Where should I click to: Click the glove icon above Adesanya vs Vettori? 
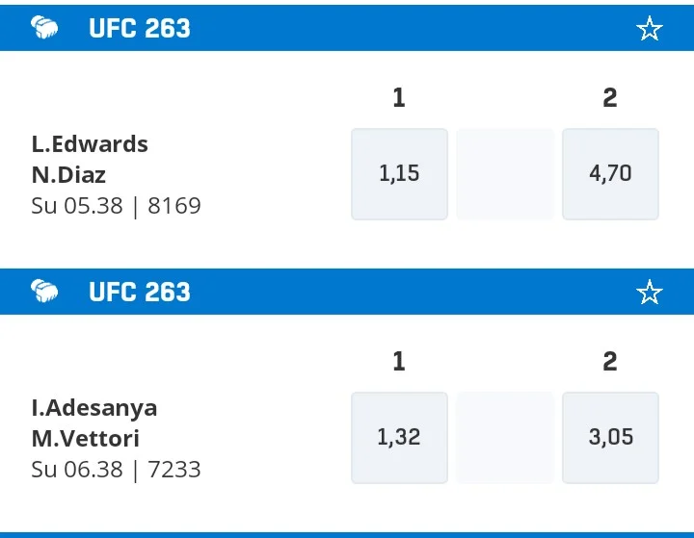(44, 292)
